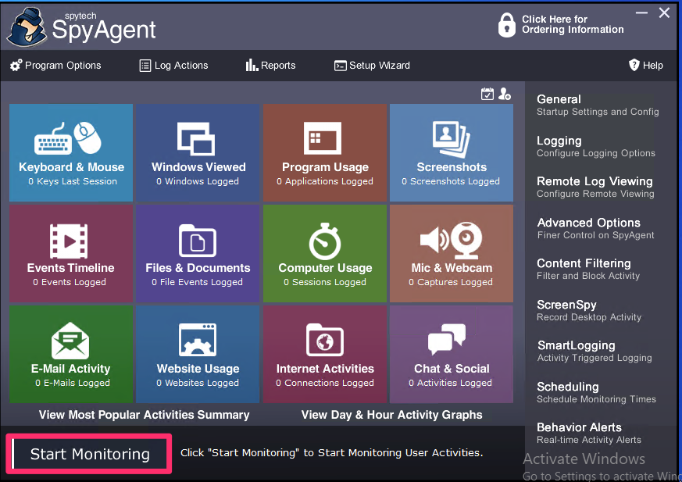The height and width of the screenshot is (482, 682).
Task: Click the padlock ordering icon
Action: [507, 24]
